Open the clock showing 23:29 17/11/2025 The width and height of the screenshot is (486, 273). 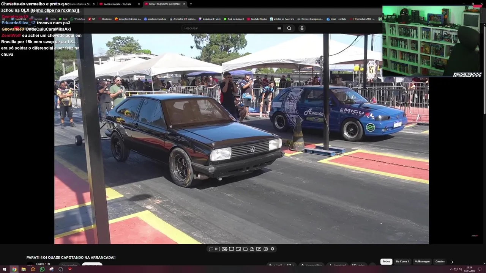click(x=469, y=269)
